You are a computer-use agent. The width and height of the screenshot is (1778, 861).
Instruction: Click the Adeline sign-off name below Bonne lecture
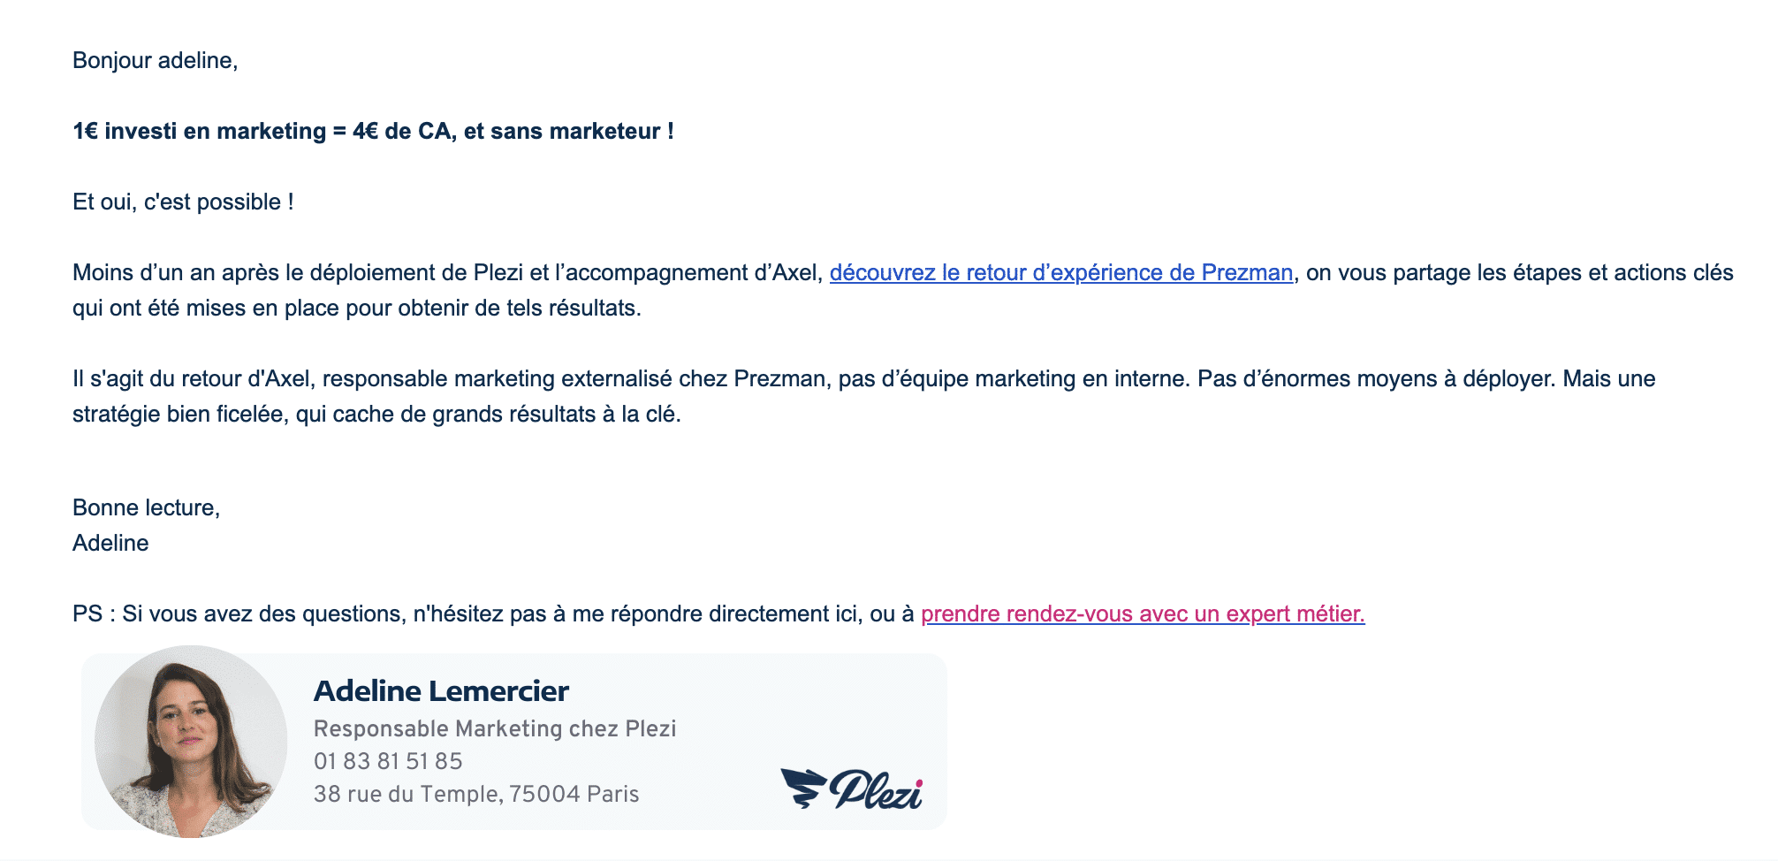pos(110,543)
